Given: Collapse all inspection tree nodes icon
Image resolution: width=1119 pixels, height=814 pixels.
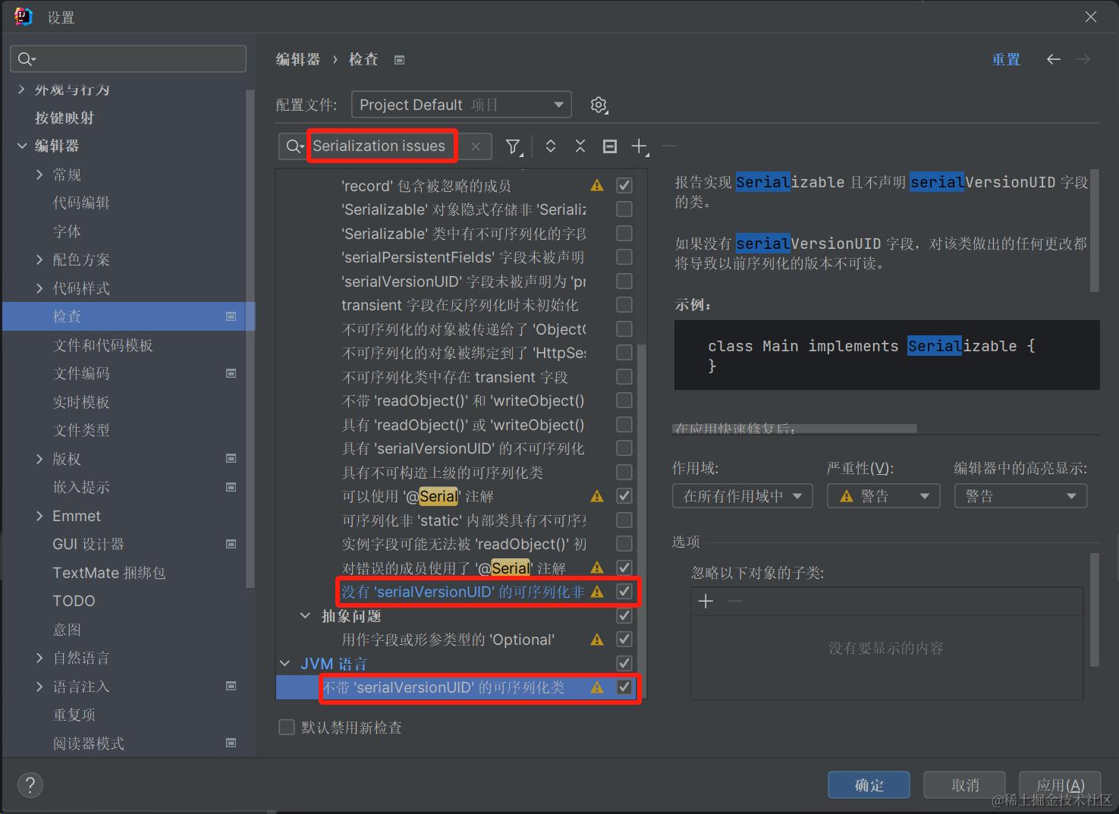Looking at the screenshot, I should click(580, 146).
